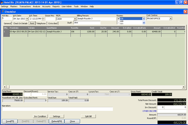This screenshot has height=125, width=188.
Task: Click the GuestName column header
Action: click(x=58, y=28)
